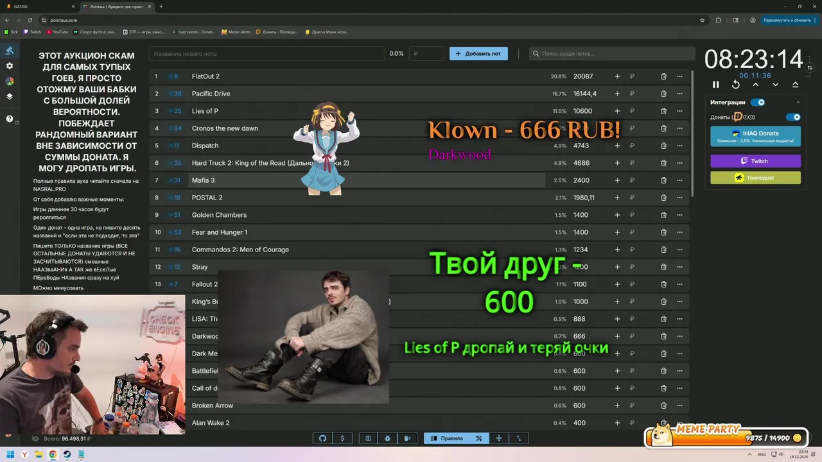Open the auction page in left sidebar
Screen dimensions: 822x462
click(x=10, y=51)
